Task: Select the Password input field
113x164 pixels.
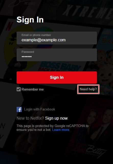Action: [57, 55]
